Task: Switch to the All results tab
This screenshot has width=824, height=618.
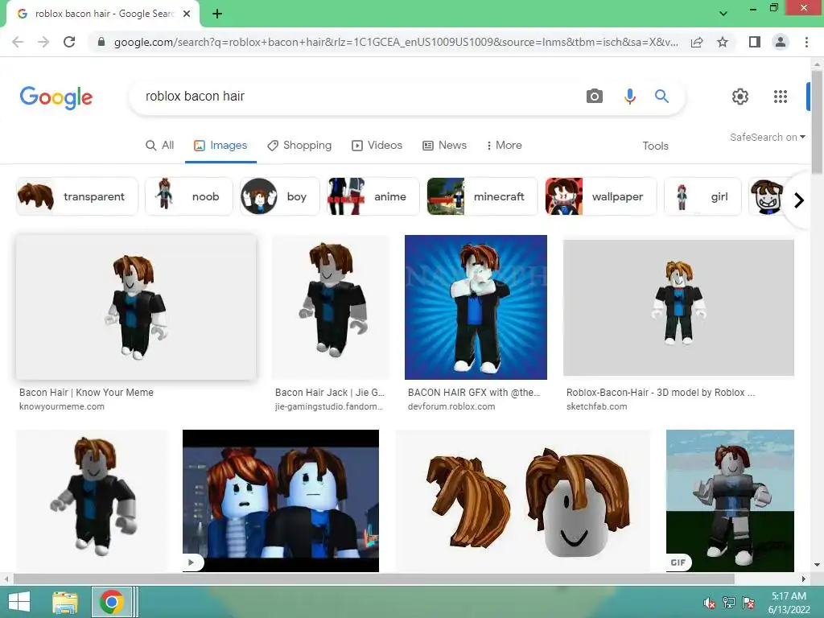Action: click(160, 146)
